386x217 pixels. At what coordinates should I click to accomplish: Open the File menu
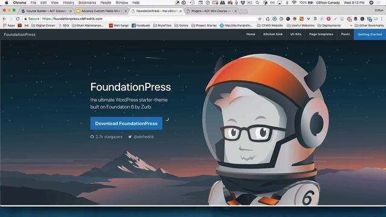click(x=33, y=2)
